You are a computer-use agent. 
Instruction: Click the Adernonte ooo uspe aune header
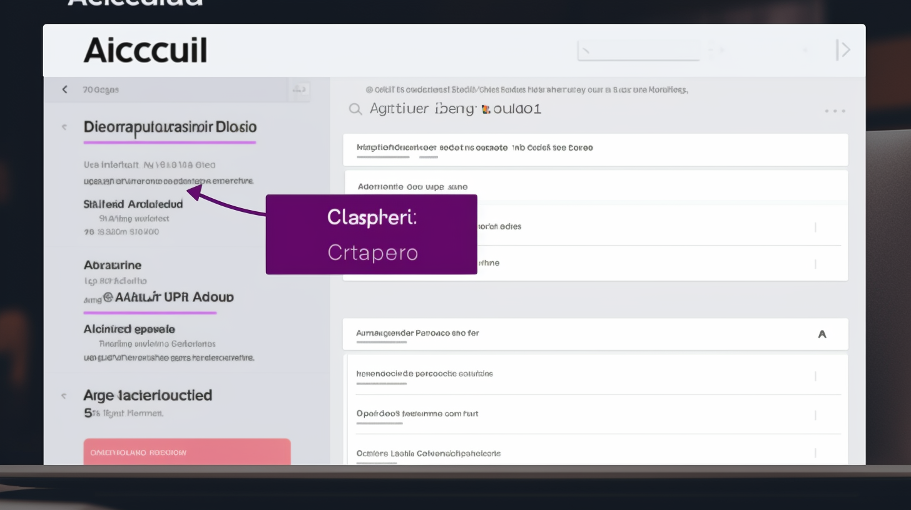pos(596,186)
